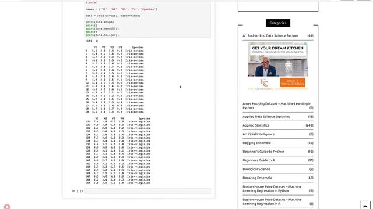Click the (249) count beside Applied Statistics
The height and width of the screenshot is (209, 373).
click(x=309, y=125)
